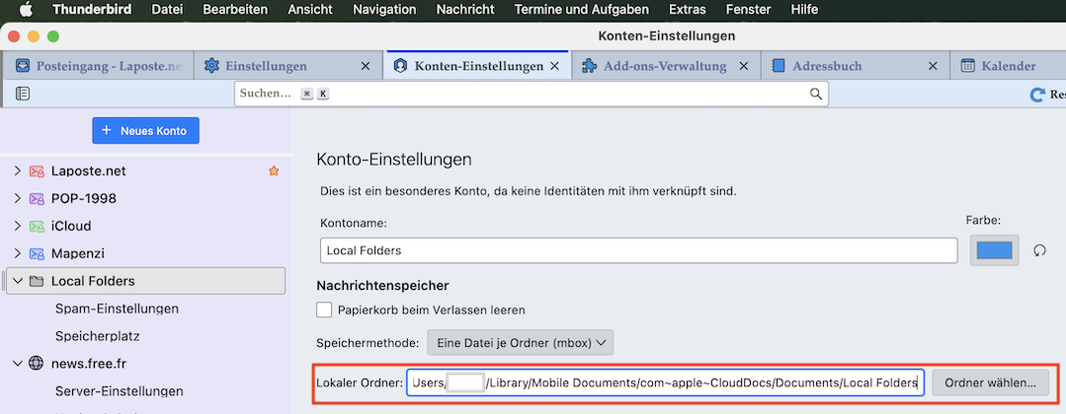
Task: Collapse the Local Folders account
Action: tap(18, 281)
